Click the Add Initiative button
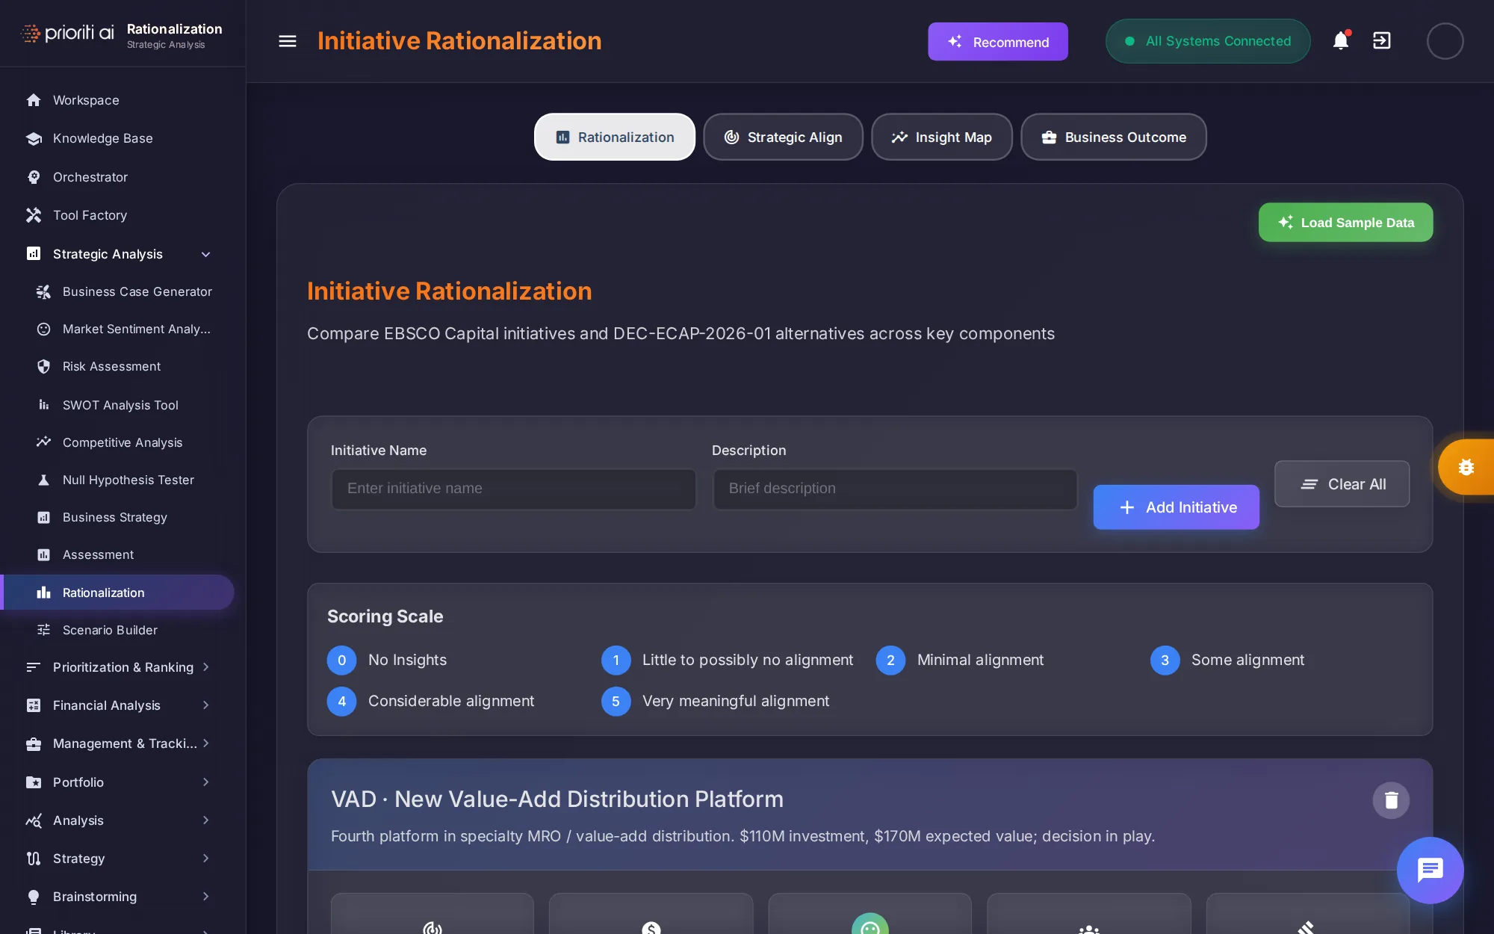The width and height of the screenshot is (1494, 934). click(1177, 507)
